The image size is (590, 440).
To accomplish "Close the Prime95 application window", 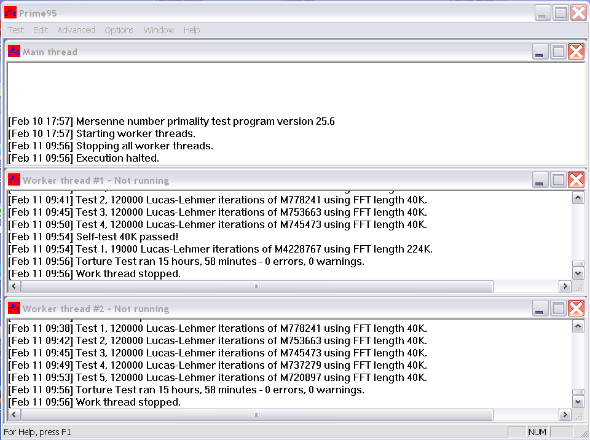I will [579, 13].
